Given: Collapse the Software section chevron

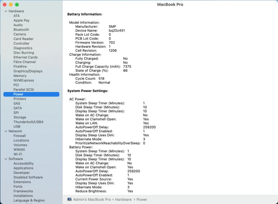Looking at the screenshot, I should click(6, 159).
